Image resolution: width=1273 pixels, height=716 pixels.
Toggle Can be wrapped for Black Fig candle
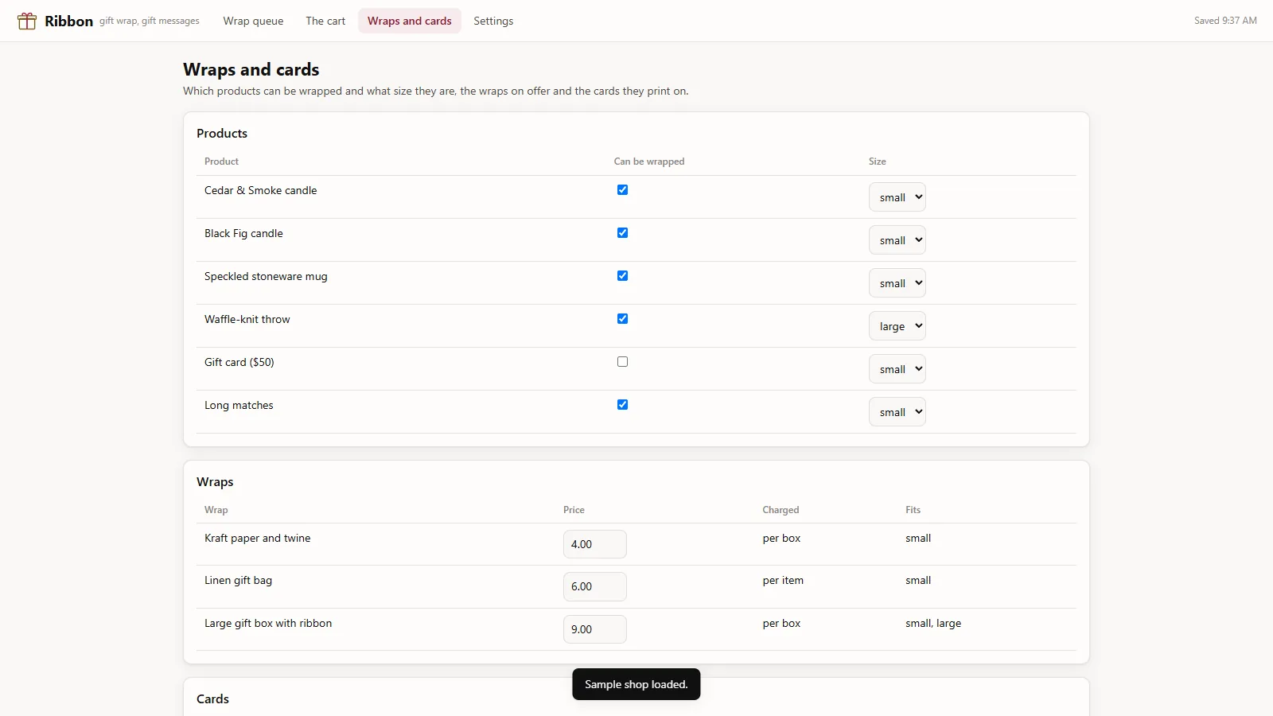[622, 233]
